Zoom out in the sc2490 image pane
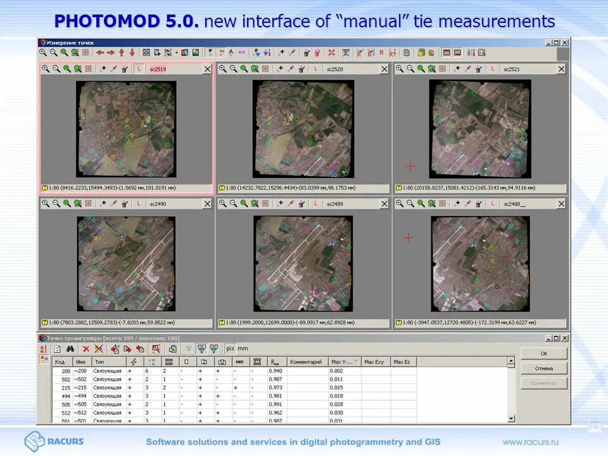The image size is (608, 456). (x=56, y=203)
